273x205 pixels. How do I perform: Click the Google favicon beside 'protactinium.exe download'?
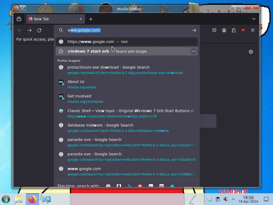(x=61, y=67)
